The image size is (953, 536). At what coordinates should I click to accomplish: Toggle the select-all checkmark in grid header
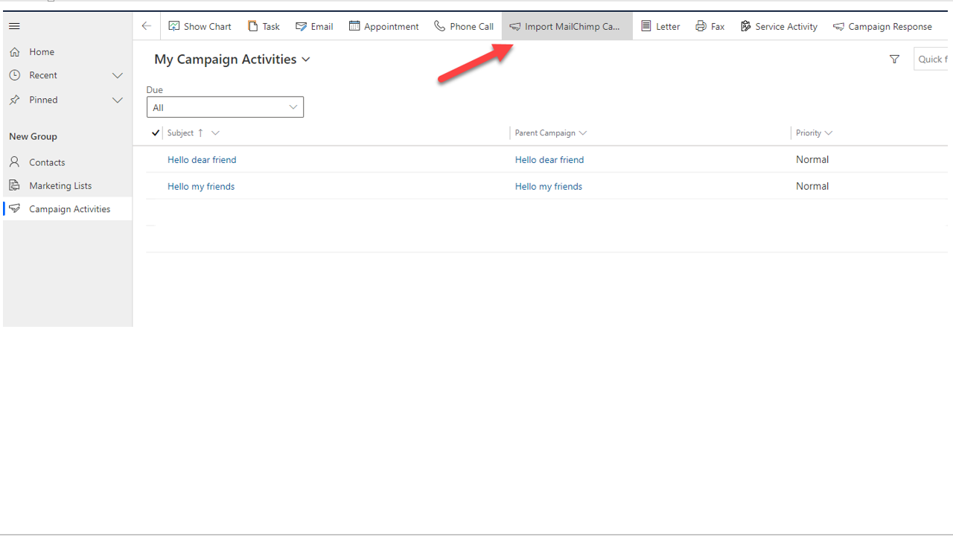155,133
